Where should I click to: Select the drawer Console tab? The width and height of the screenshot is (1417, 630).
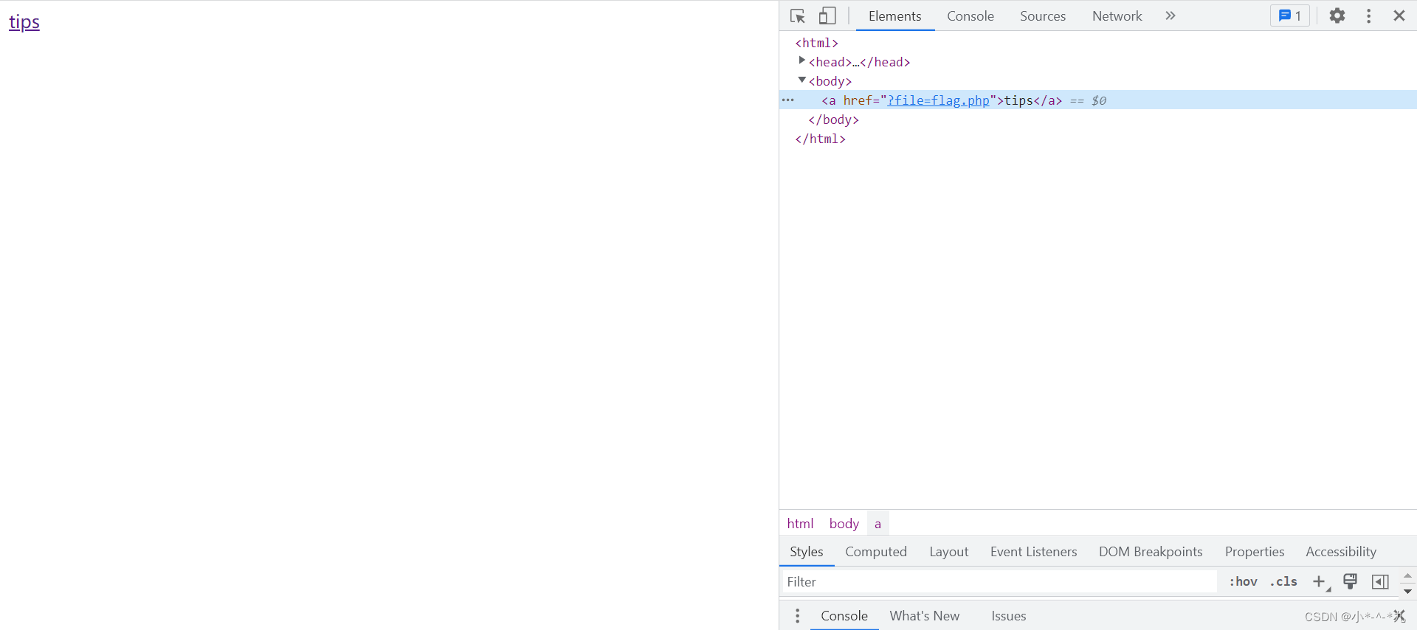click(844, 616)
